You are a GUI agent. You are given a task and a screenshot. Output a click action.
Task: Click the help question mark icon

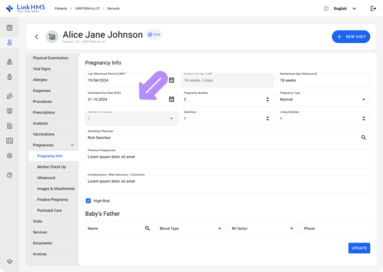click(10, 175)
